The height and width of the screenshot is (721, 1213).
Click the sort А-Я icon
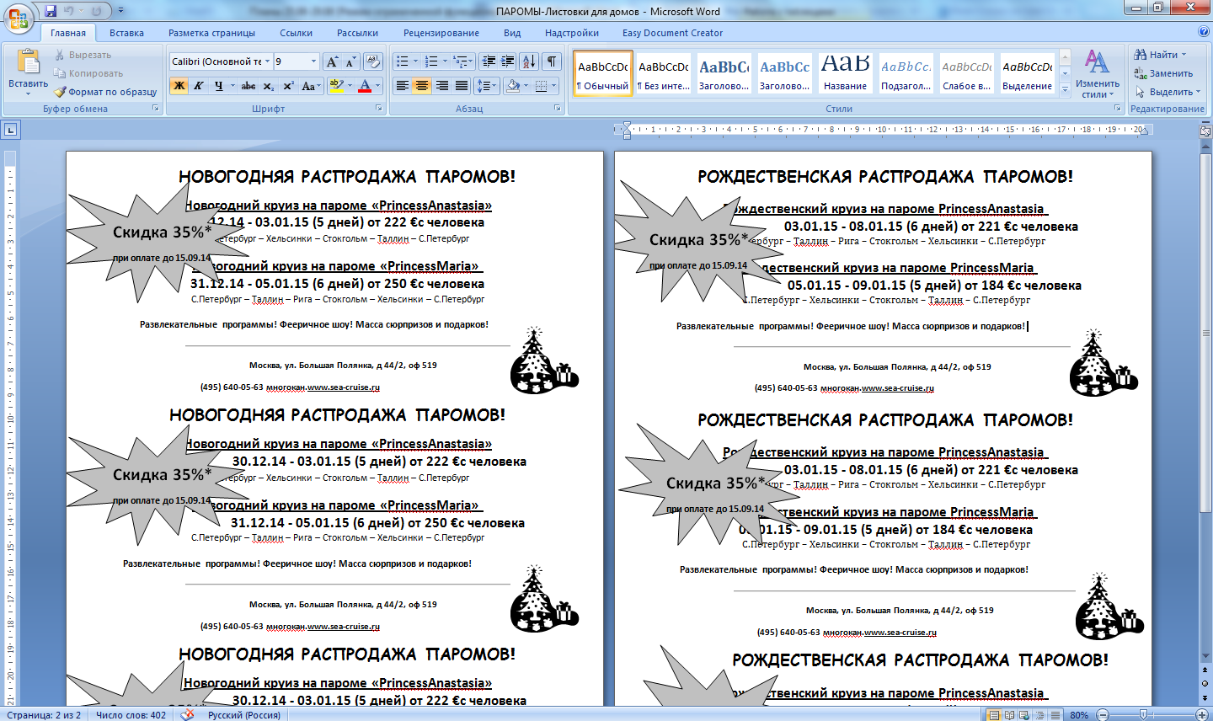click(528, 61)
